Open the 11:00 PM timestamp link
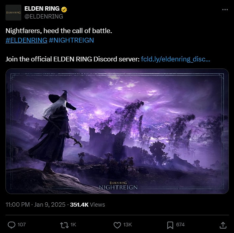Screen dimensions: 234x233 point(36,205)
